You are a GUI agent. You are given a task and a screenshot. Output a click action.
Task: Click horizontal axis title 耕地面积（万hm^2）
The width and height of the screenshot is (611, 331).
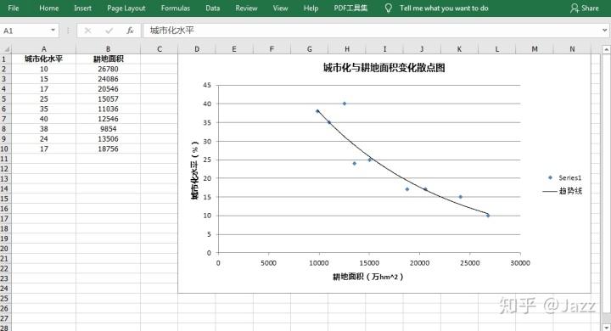click(367, 277)
